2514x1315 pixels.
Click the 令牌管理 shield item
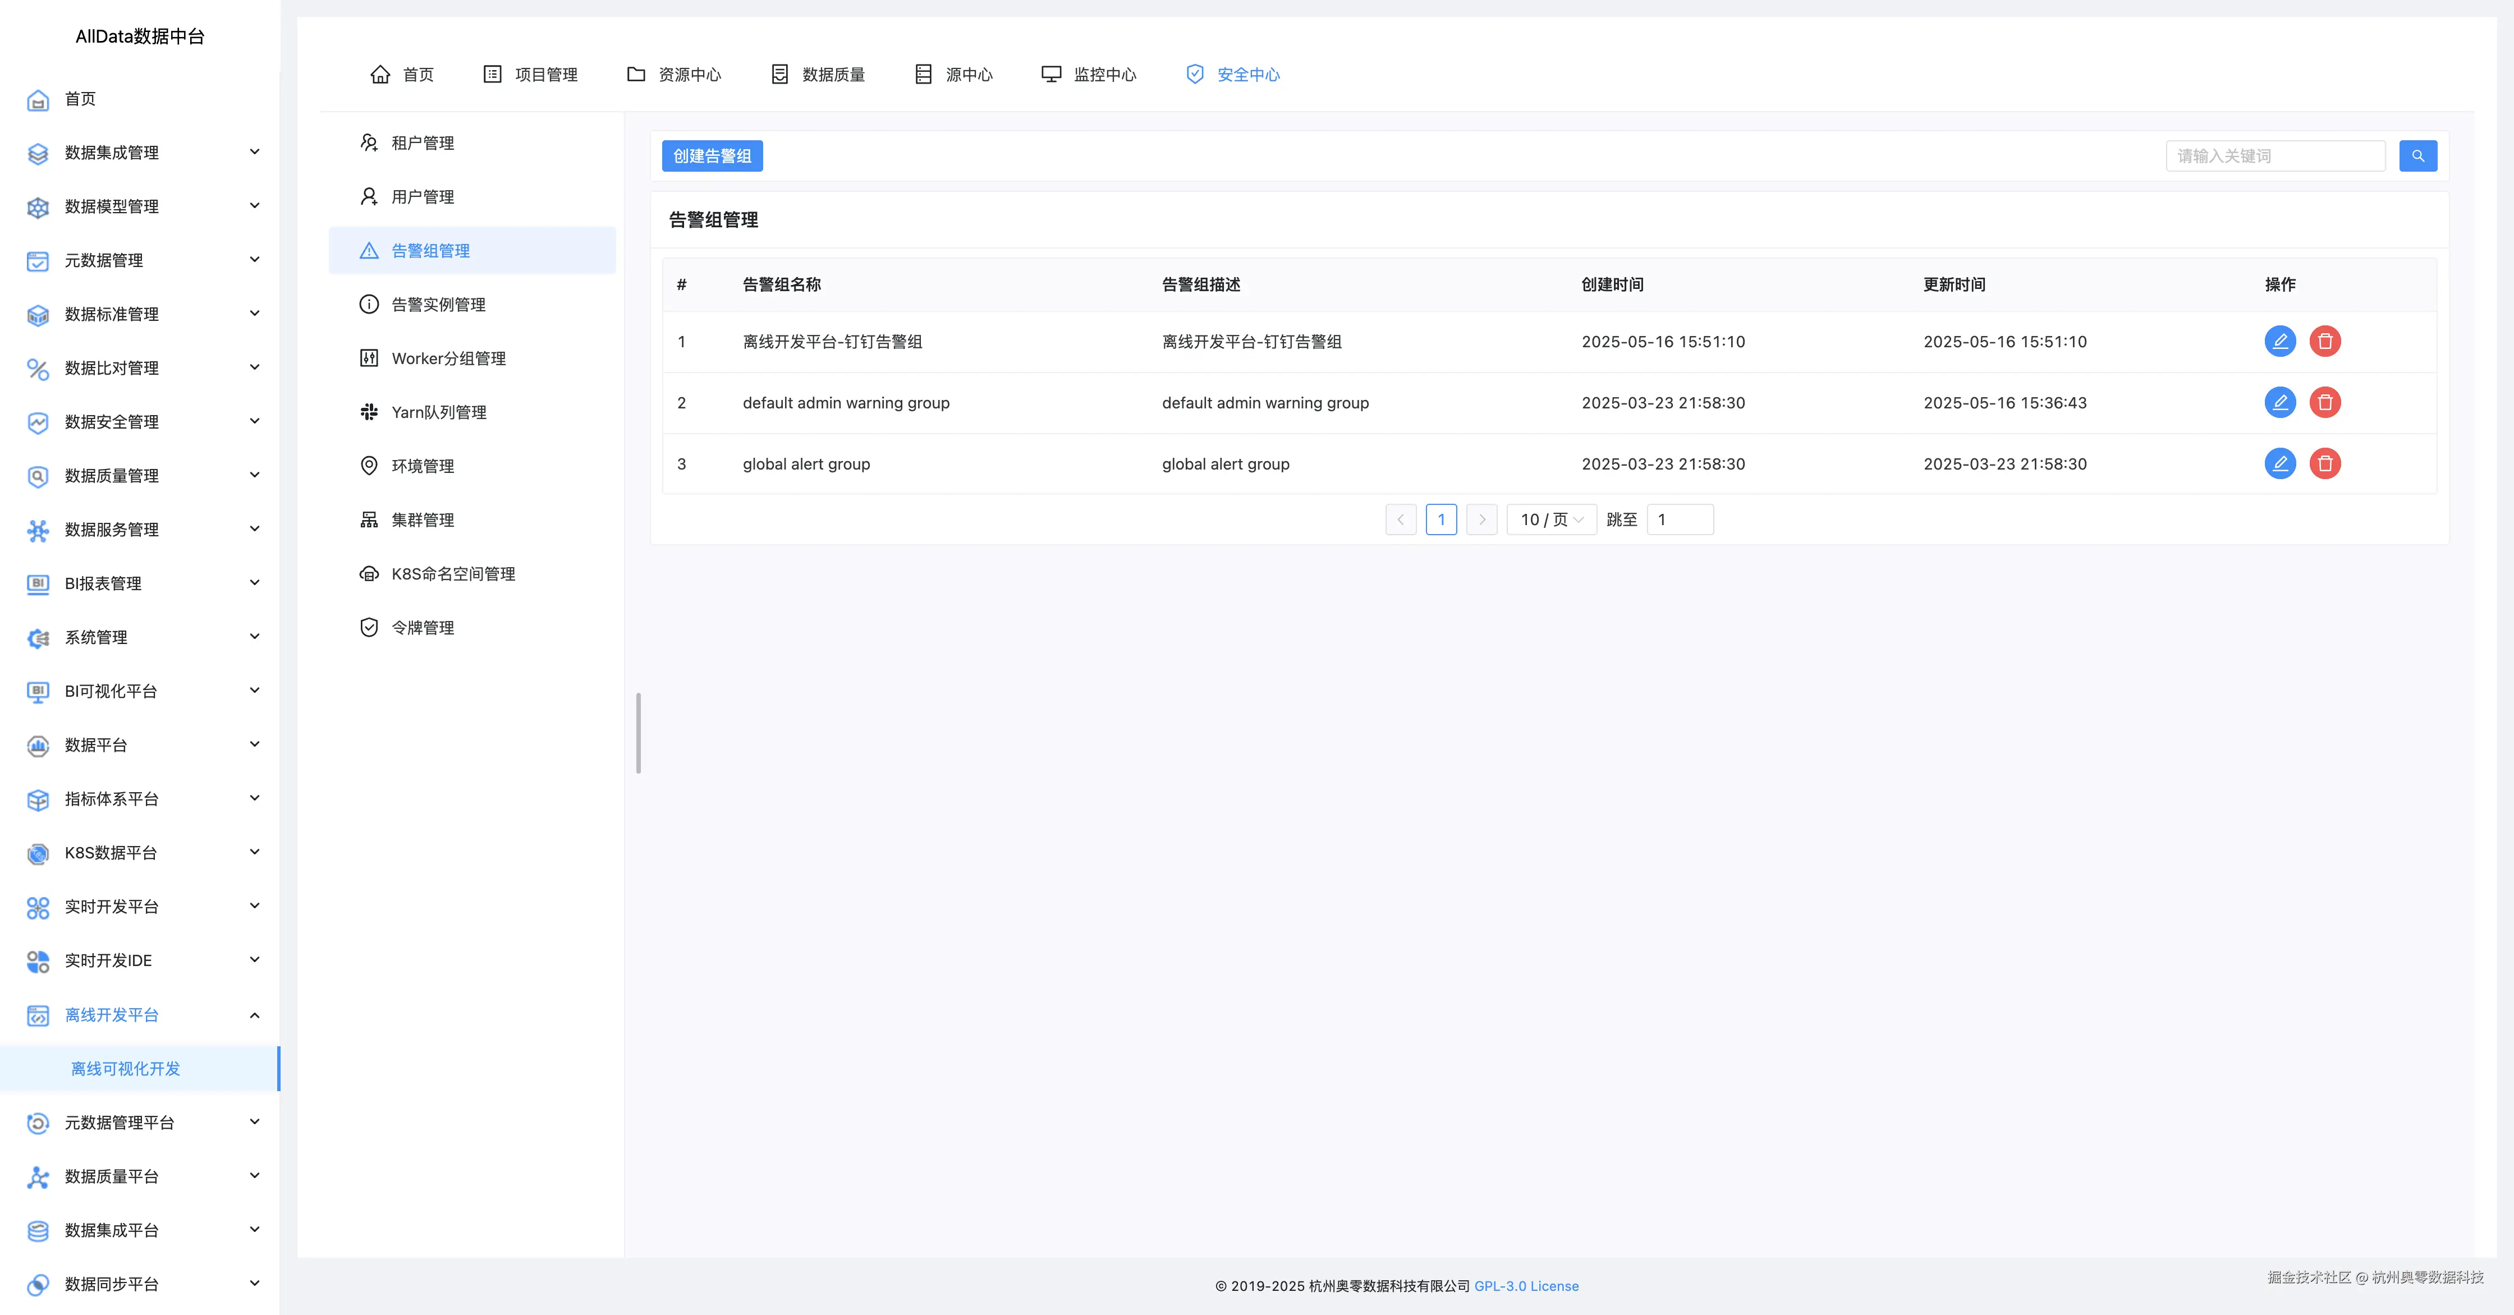423,627
